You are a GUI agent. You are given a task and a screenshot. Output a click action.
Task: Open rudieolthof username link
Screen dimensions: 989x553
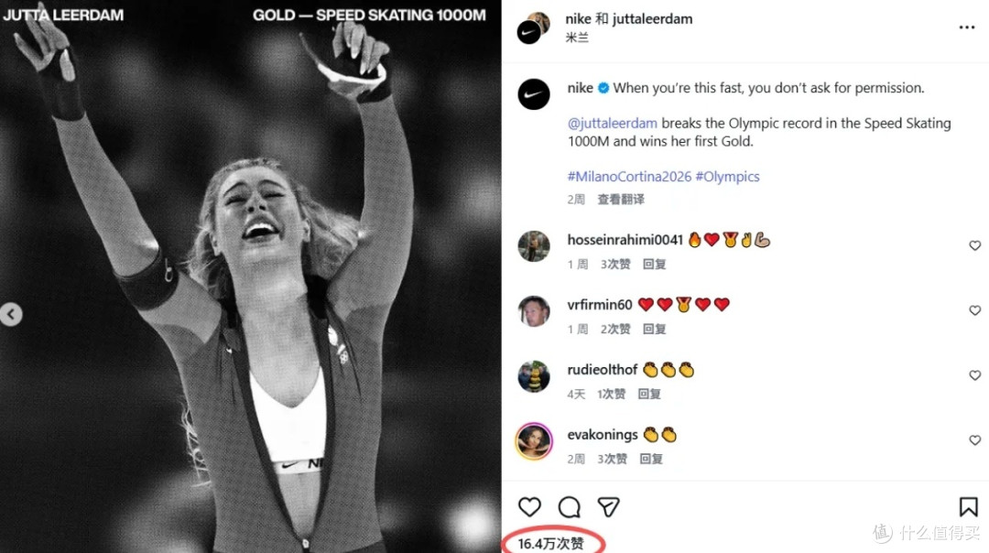pos(602,370)
